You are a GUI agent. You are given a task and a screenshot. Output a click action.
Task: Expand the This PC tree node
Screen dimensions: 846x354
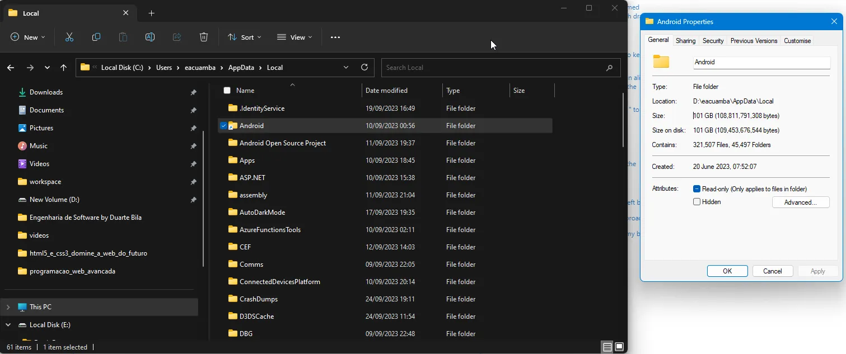coord(8,307)
